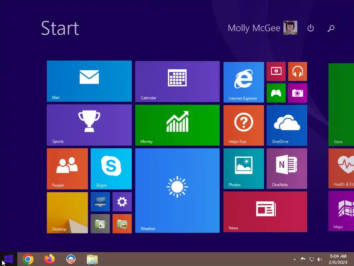354x266 pixels.
Task: Open the volume speaker icon
Action: tap(320, 259)
